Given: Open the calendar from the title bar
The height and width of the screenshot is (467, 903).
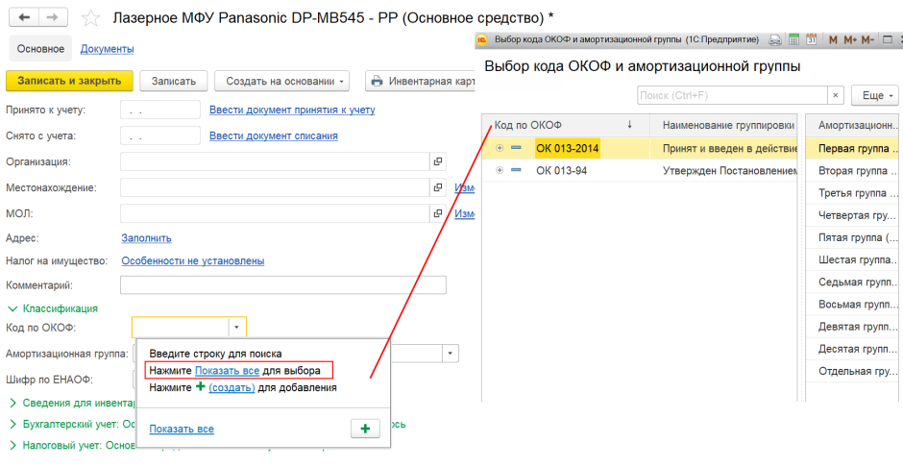Looking at the screenshot, I should click(812, 39).
